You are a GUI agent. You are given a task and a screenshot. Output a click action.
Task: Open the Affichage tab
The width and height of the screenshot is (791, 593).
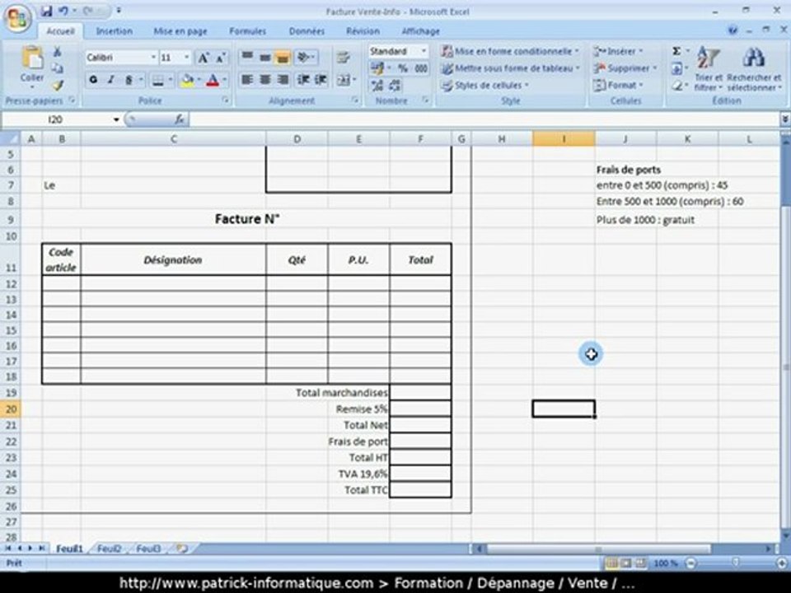click(420, 31)
